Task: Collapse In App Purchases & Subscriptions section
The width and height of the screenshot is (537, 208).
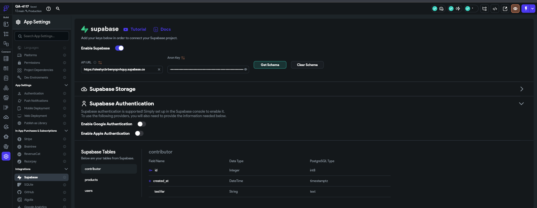Action: click(66, 131)
